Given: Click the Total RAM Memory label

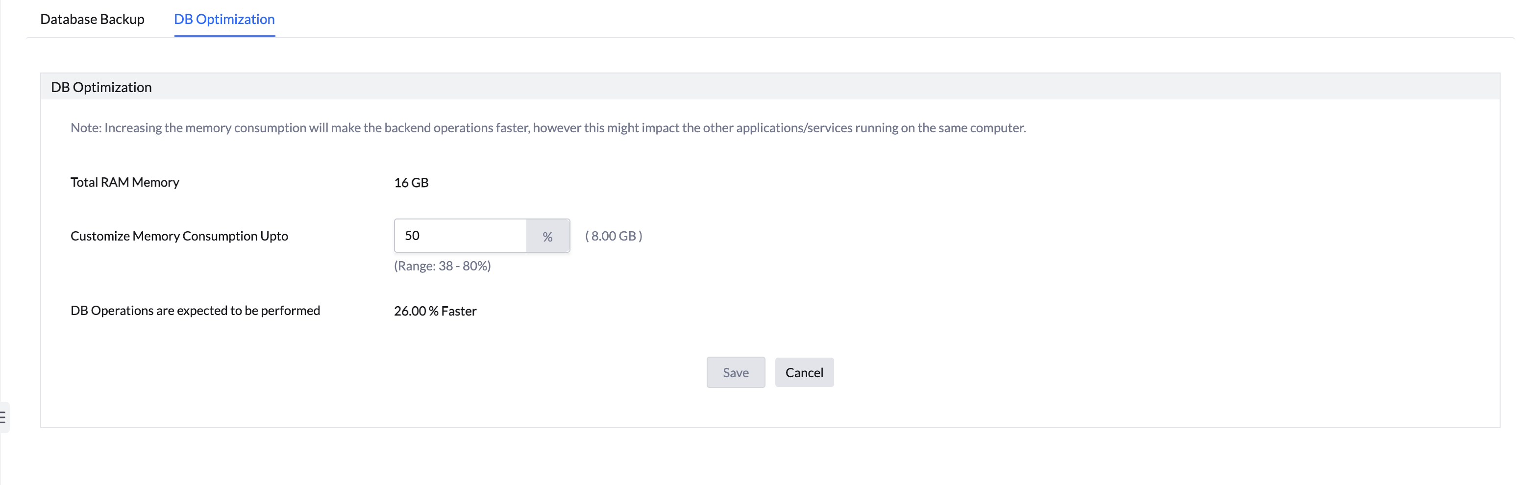Looking at the screenshot, I should 125,182.
